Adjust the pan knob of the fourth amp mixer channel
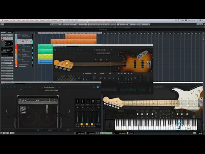The image size is (205, 154). 93,109
